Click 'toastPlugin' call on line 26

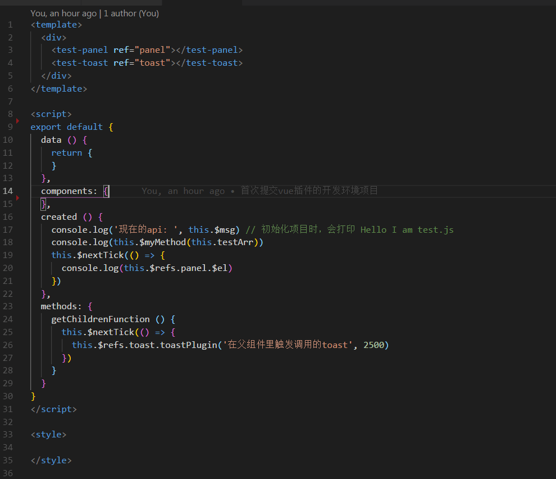[x=188, y=345]
